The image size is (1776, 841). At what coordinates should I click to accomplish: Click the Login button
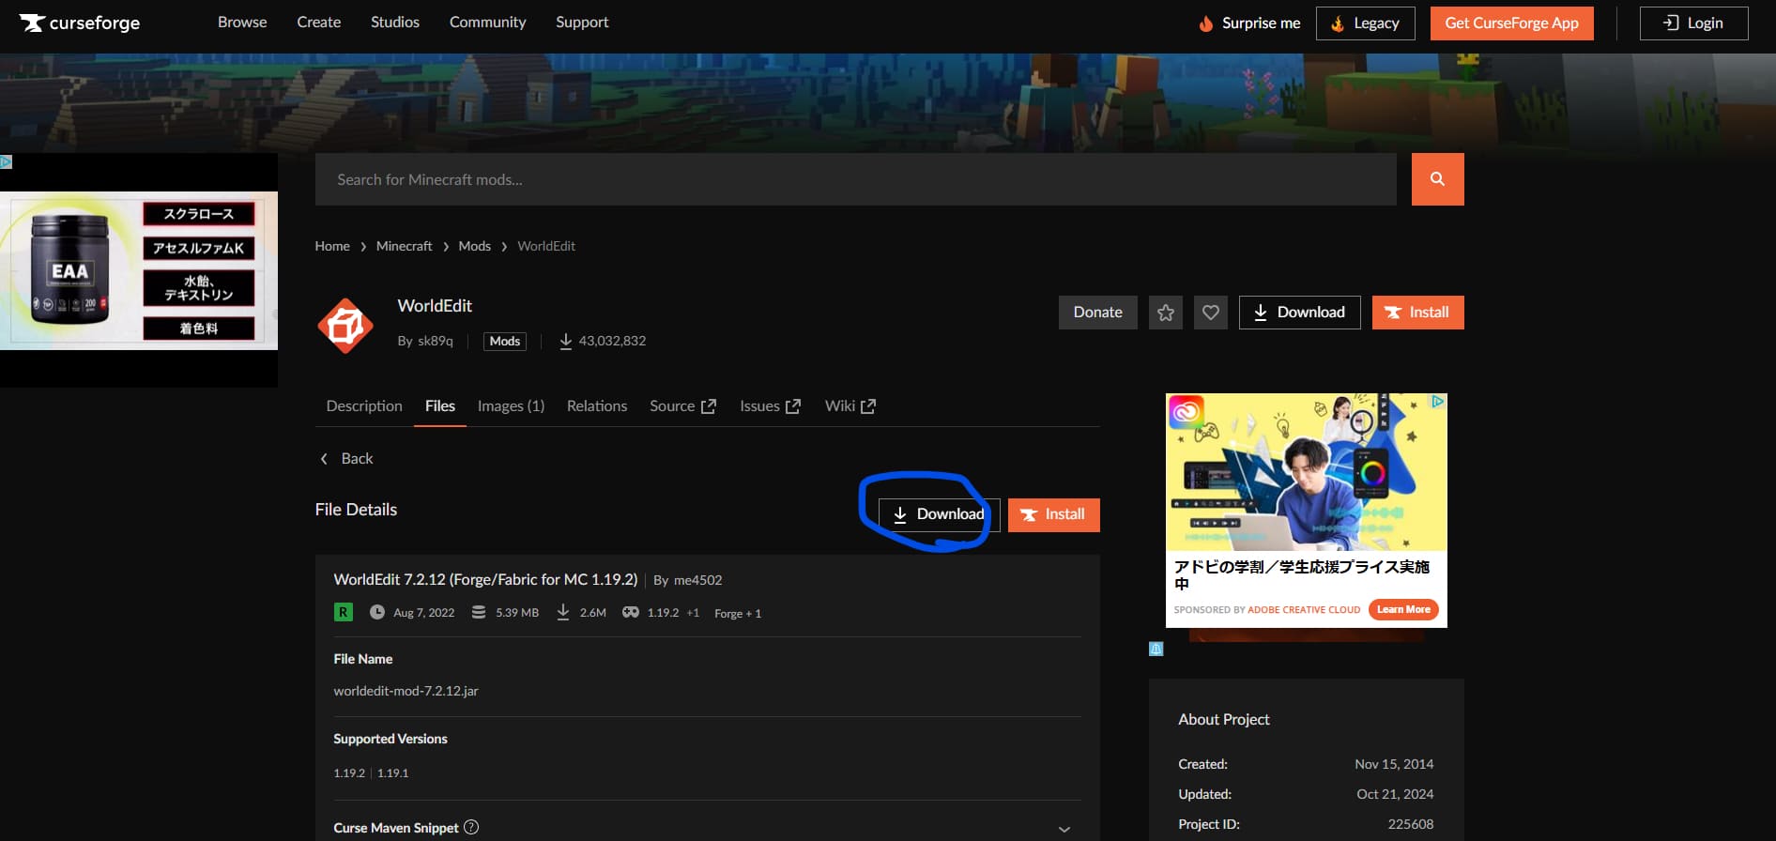tap(1693, 23)
